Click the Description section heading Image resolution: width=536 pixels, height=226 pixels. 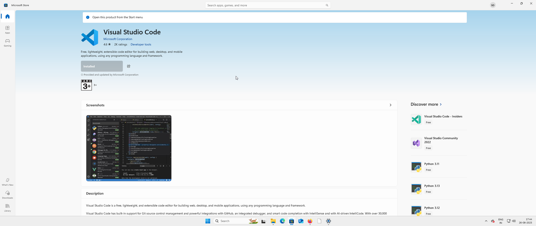95,193
